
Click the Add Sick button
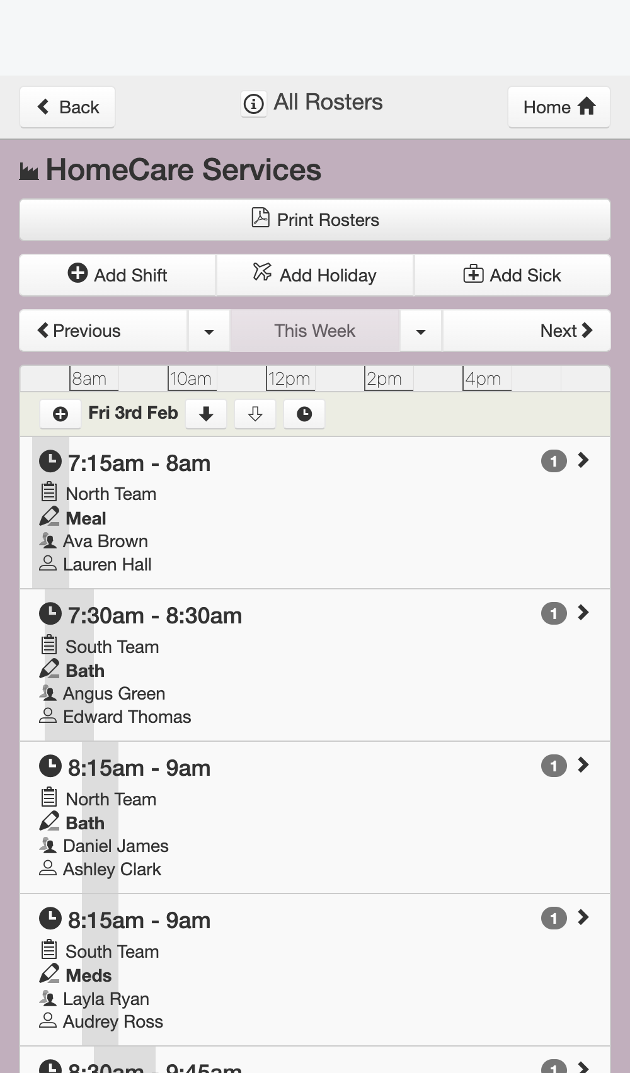point(513,275)
